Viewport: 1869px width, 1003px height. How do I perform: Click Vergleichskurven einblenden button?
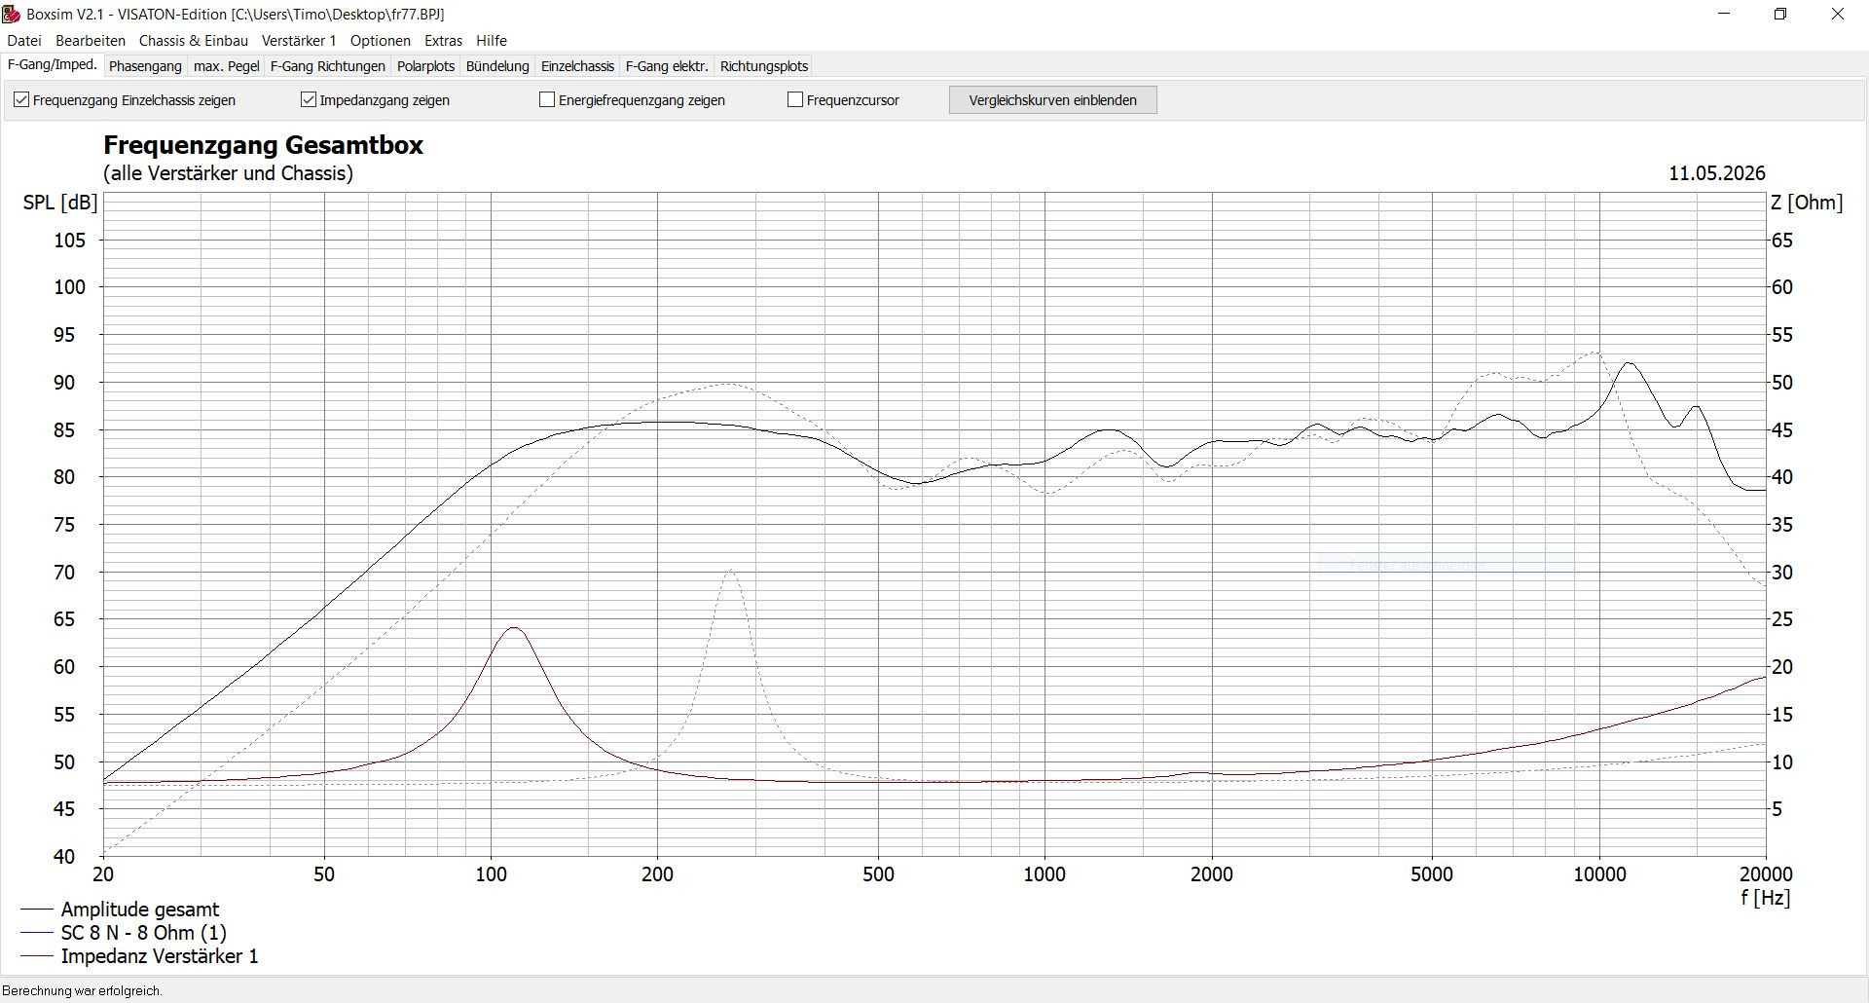click(x=1053, y=100)
